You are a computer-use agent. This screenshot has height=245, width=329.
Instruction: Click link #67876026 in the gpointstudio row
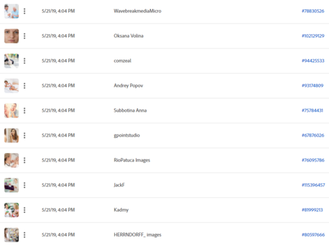pyautogui.click(x=313, y=135)
